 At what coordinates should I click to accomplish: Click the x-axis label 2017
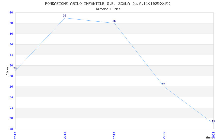pyautogui.click(x=15, y=135)
